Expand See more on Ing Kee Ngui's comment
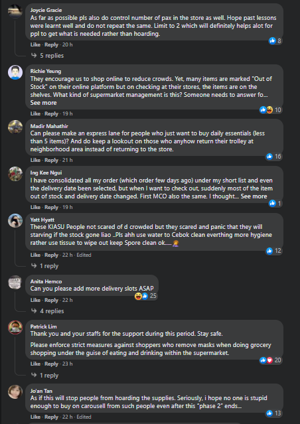 [254, 196]
